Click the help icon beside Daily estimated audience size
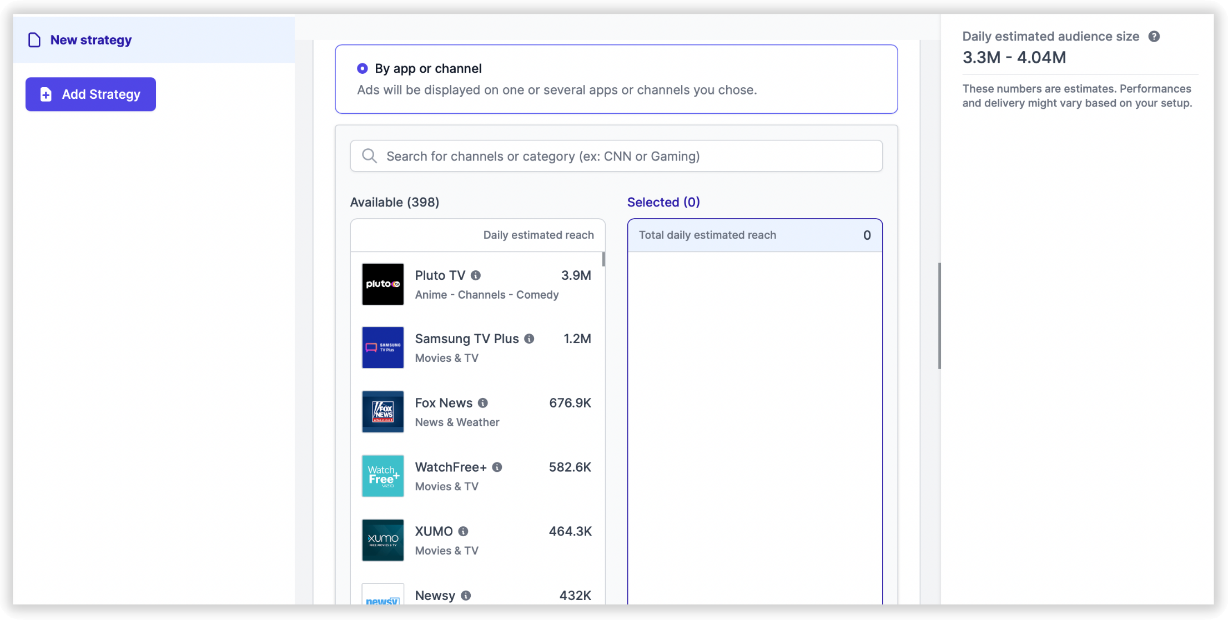The height and width of the screenshot is (620, 1228). point(1154,37)
